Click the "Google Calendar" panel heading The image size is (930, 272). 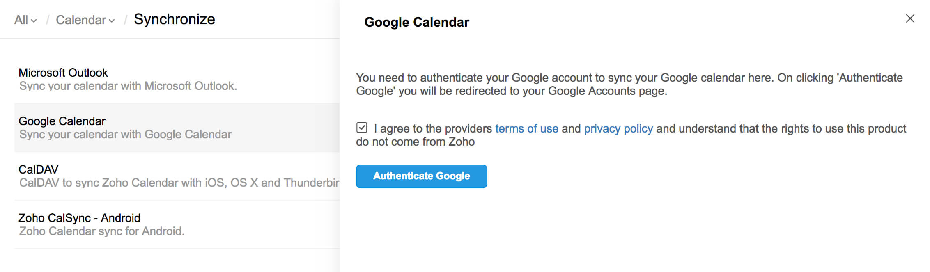click(x=416, y=22)
